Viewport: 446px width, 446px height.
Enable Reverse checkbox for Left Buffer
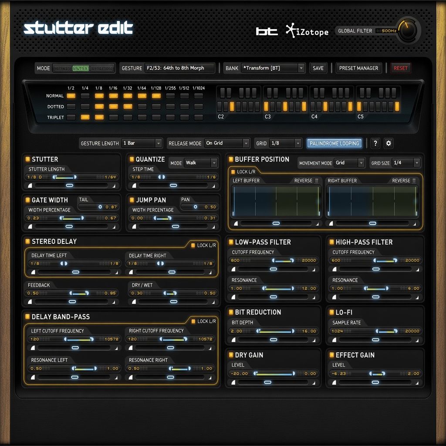(317, 181)
